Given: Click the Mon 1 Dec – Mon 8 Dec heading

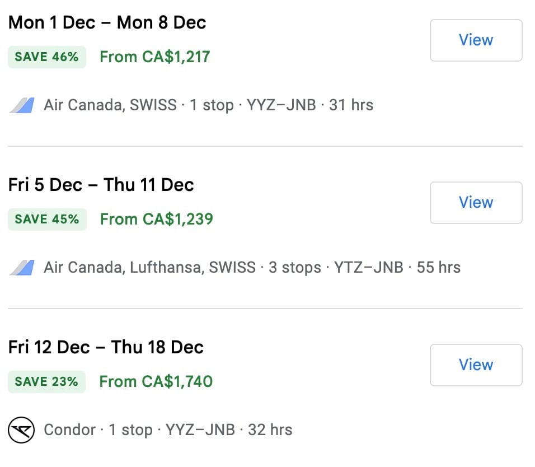Looking at the screenshot, I should (x=107, y=23).
